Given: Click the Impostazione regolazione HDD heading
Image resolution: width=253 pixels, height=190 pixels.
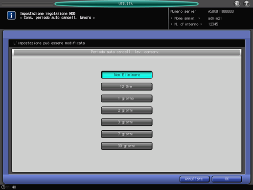Looking at the screenshot, I should 47,14.
